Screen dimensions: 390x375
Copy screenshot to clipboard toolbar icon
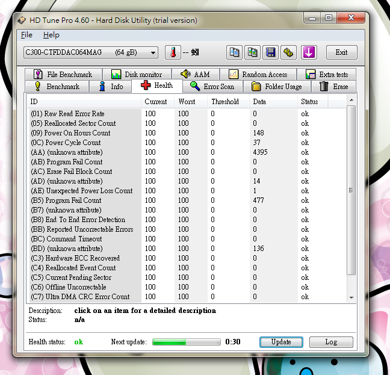click(252, 52)
